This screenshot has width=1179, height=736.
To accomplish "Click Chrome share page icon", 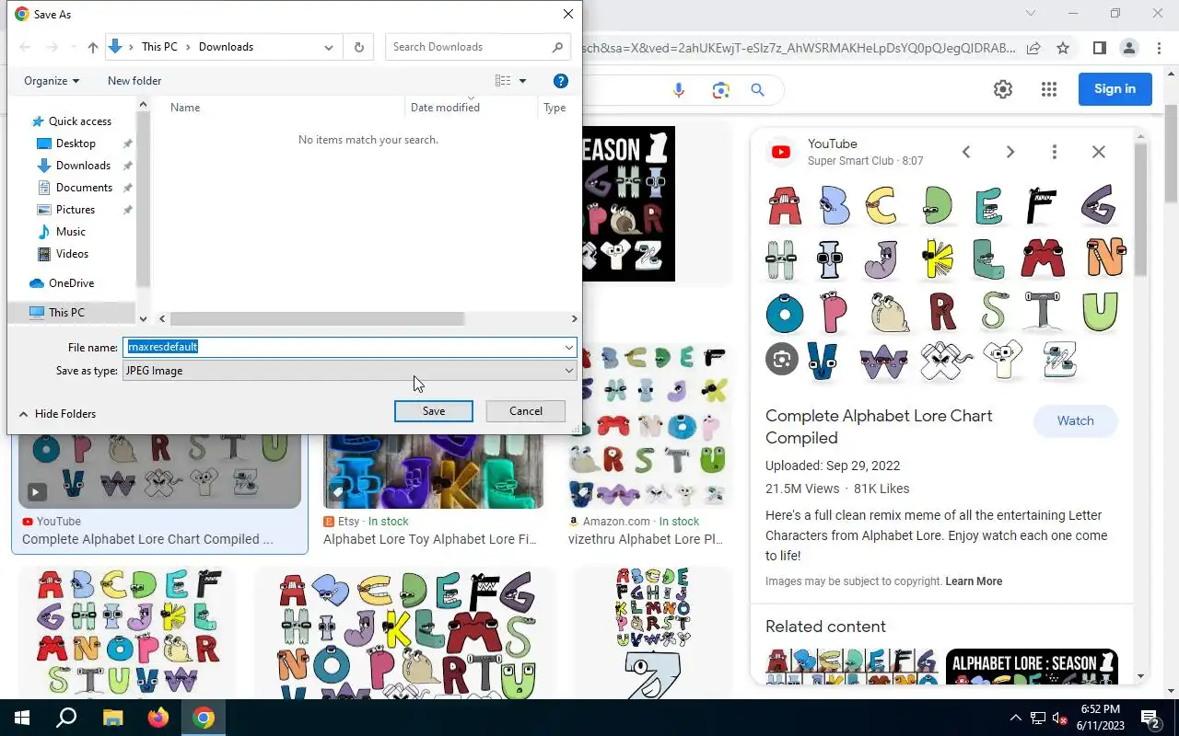I will point(1033,48).
